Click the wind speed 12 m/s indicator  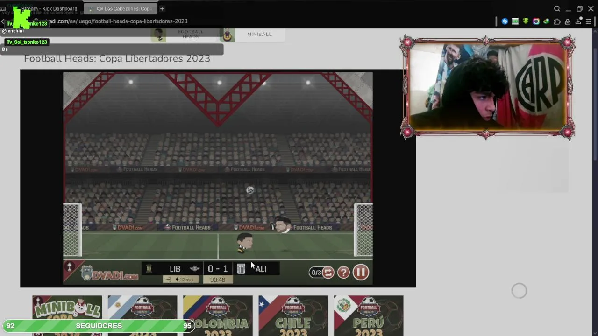[181, 280]
